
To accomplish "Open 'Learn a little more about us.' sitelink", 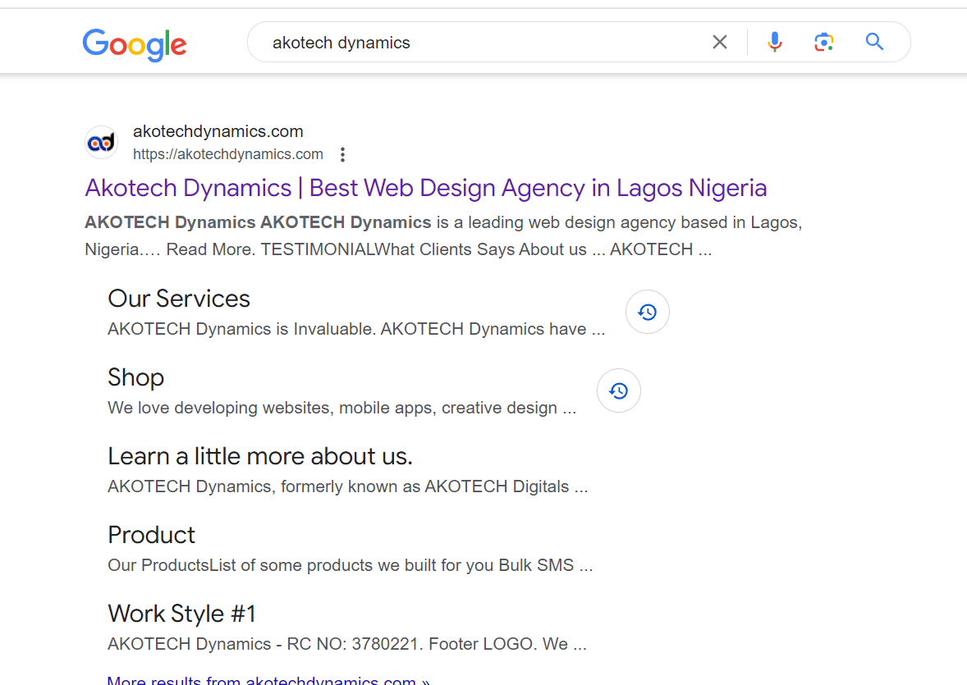I will click(x=260, y=456).
